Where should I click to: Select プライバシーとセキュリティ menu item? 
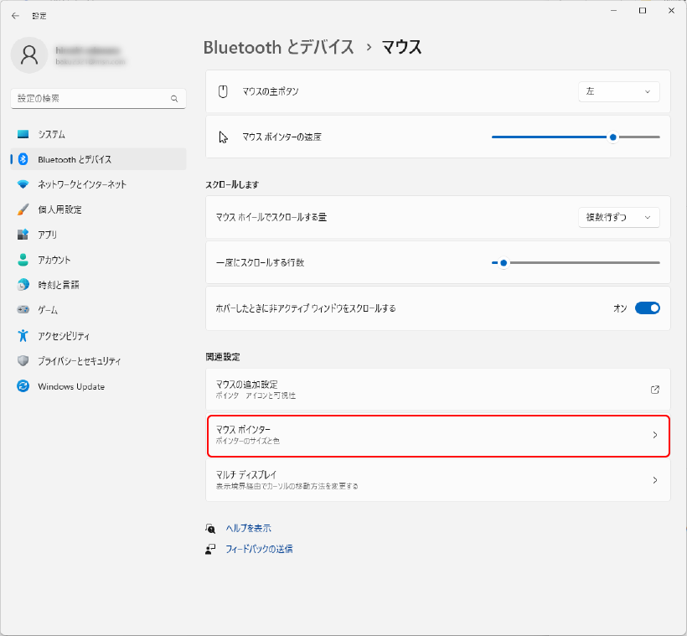[79, 361]
